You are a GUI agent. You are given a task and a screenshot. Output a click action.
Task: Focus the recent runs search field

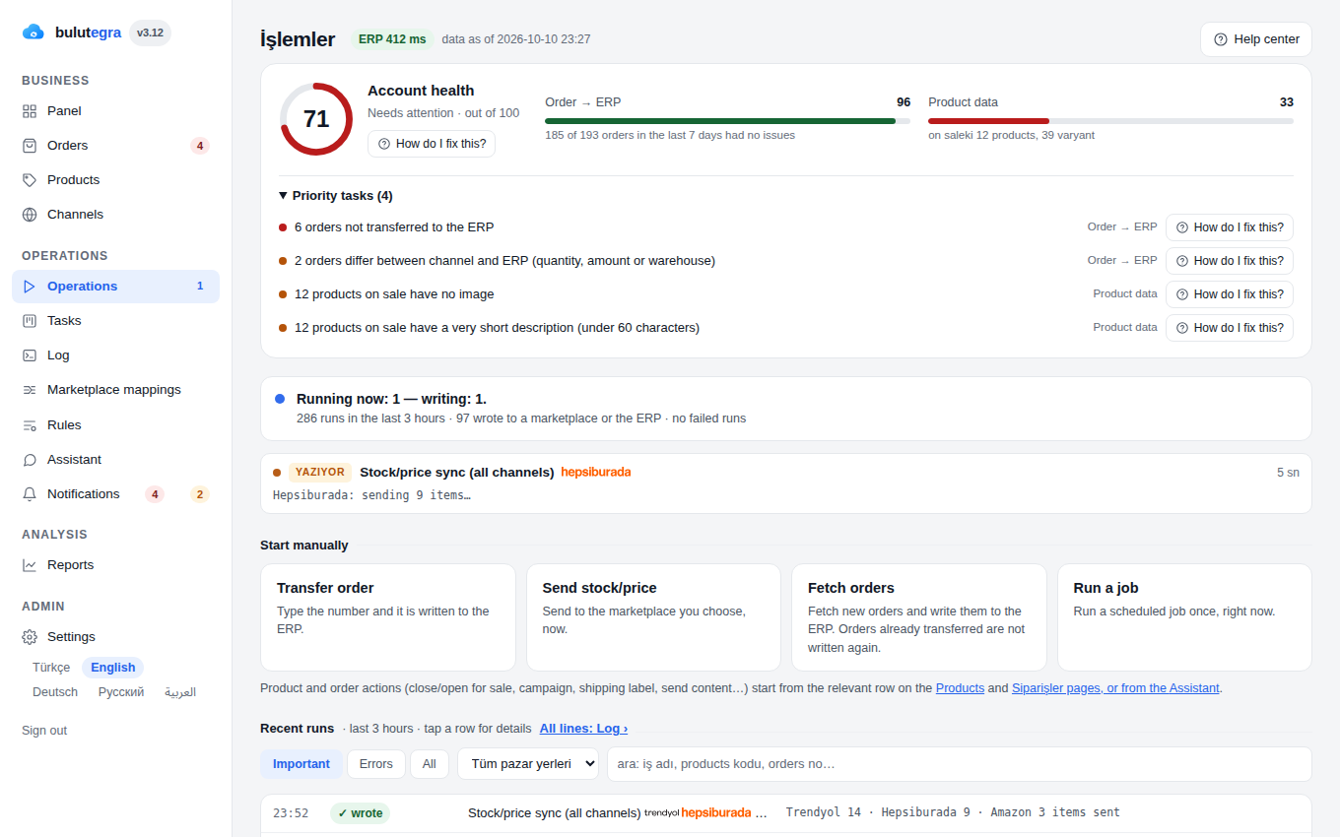click(x=959, y=764)
